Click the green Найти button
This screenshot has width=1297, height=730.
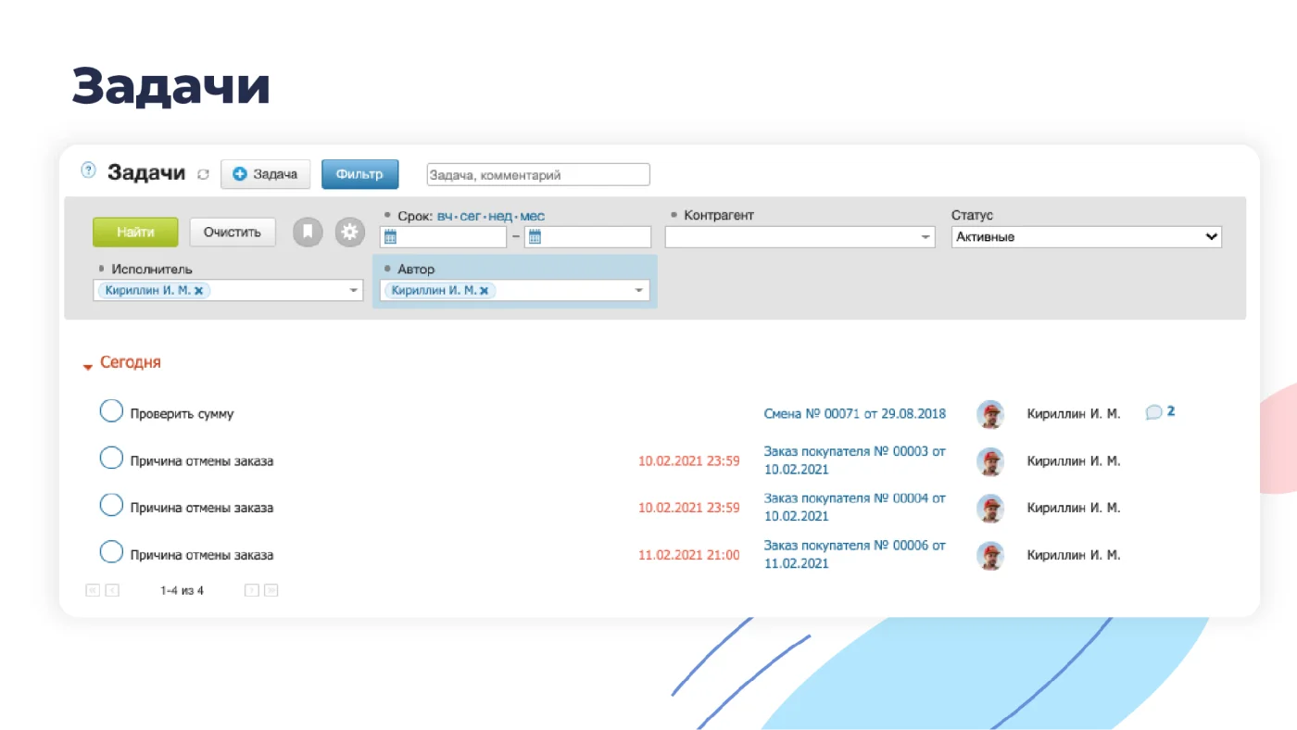135,232
